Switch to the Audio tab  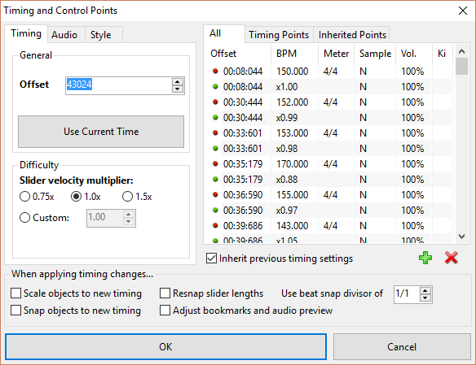(64, 35)
